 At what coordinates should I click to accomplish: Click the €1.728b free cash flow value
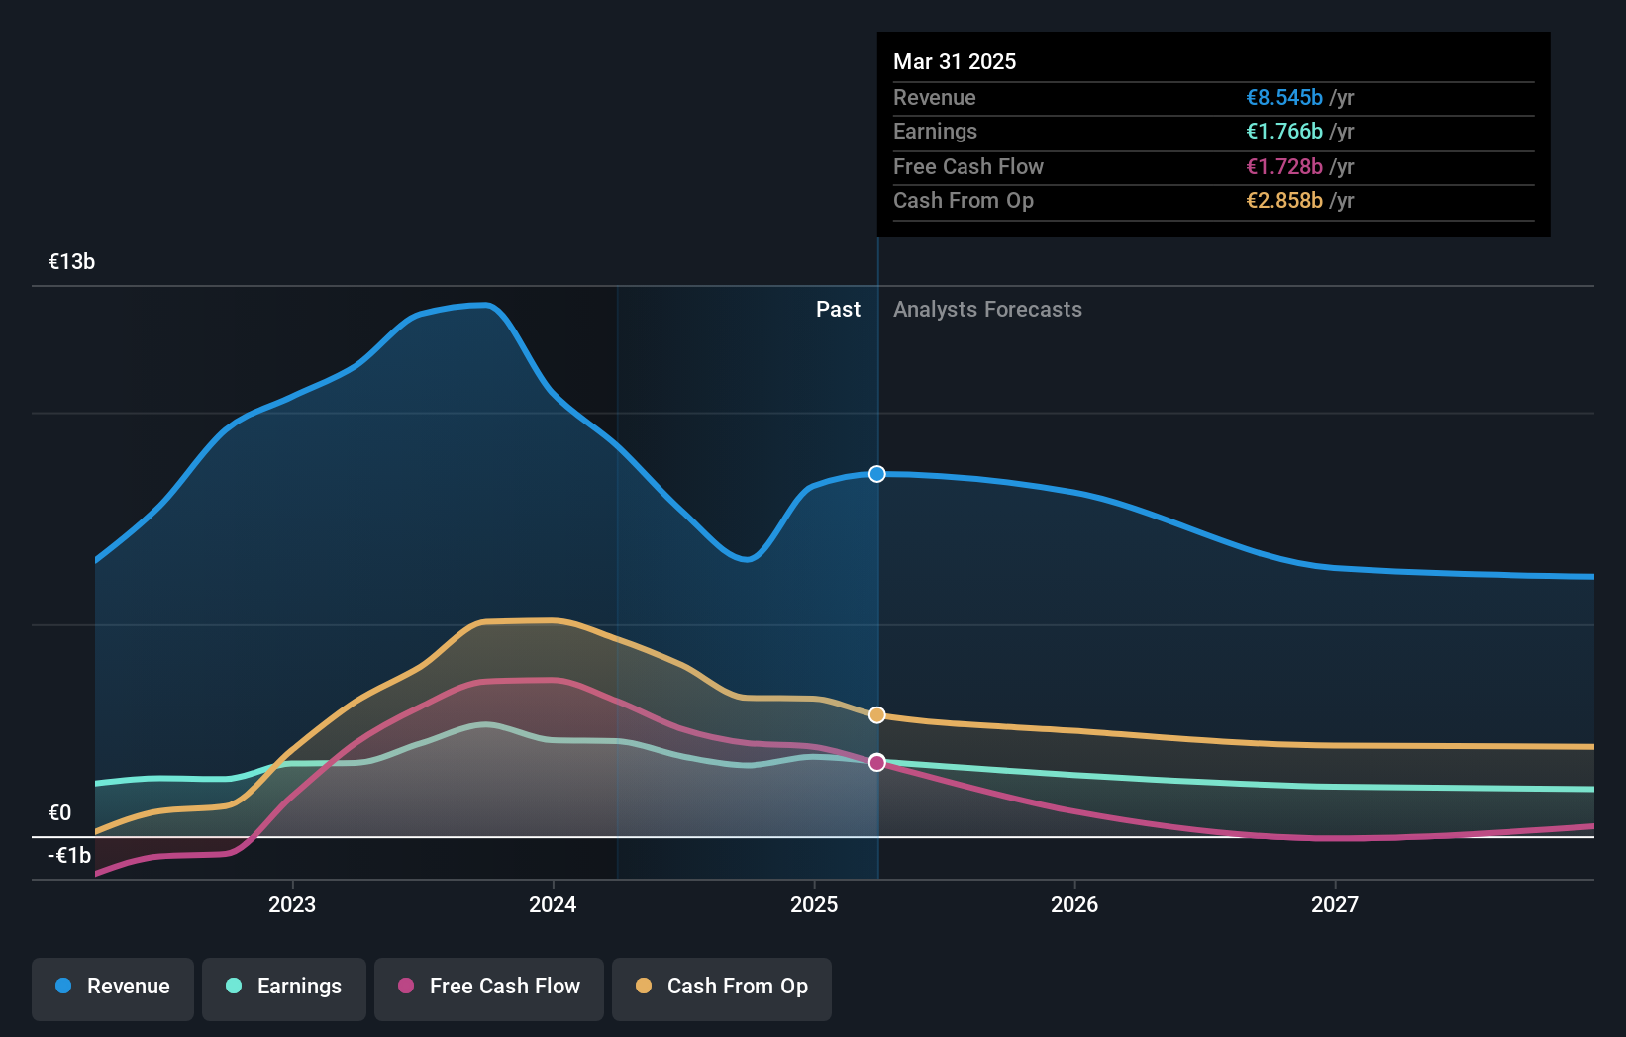click(1284, 166)
